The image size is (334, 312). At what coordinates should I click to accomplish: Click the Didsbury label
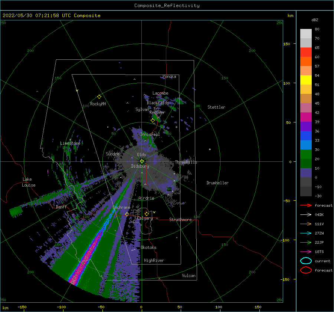point(140,166)
